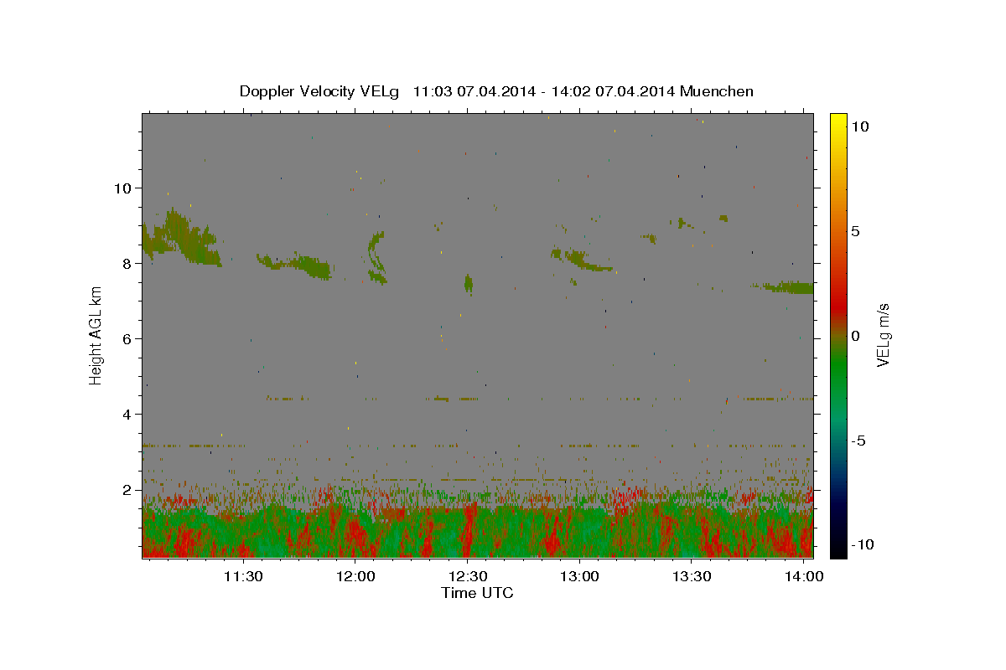Click the small echo near 12:30 at 7.4 km
Image resolution: width=1006 pixels, height=670 pixels.
469,284
